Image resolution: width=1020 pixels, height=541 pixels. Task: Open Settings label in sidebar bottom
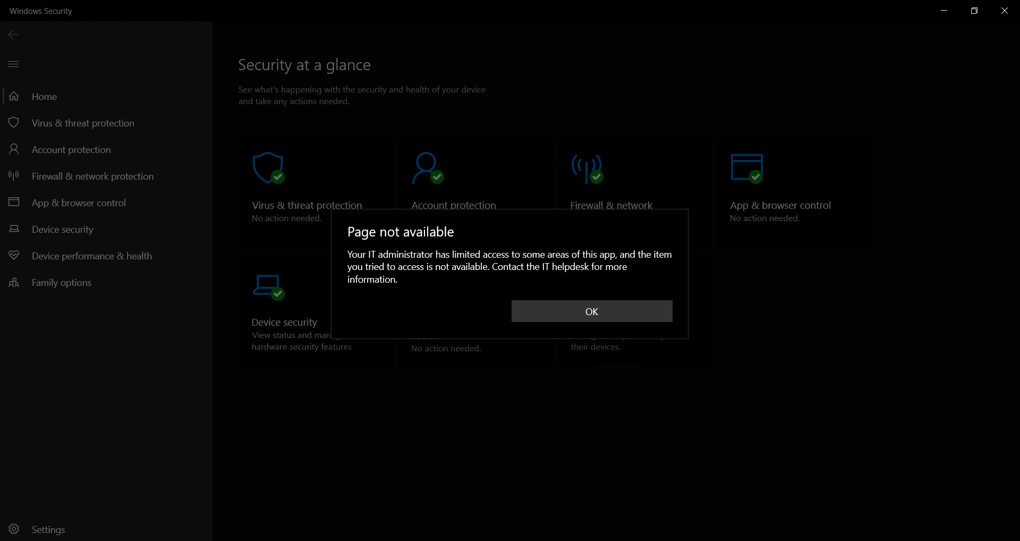point(48,530)
